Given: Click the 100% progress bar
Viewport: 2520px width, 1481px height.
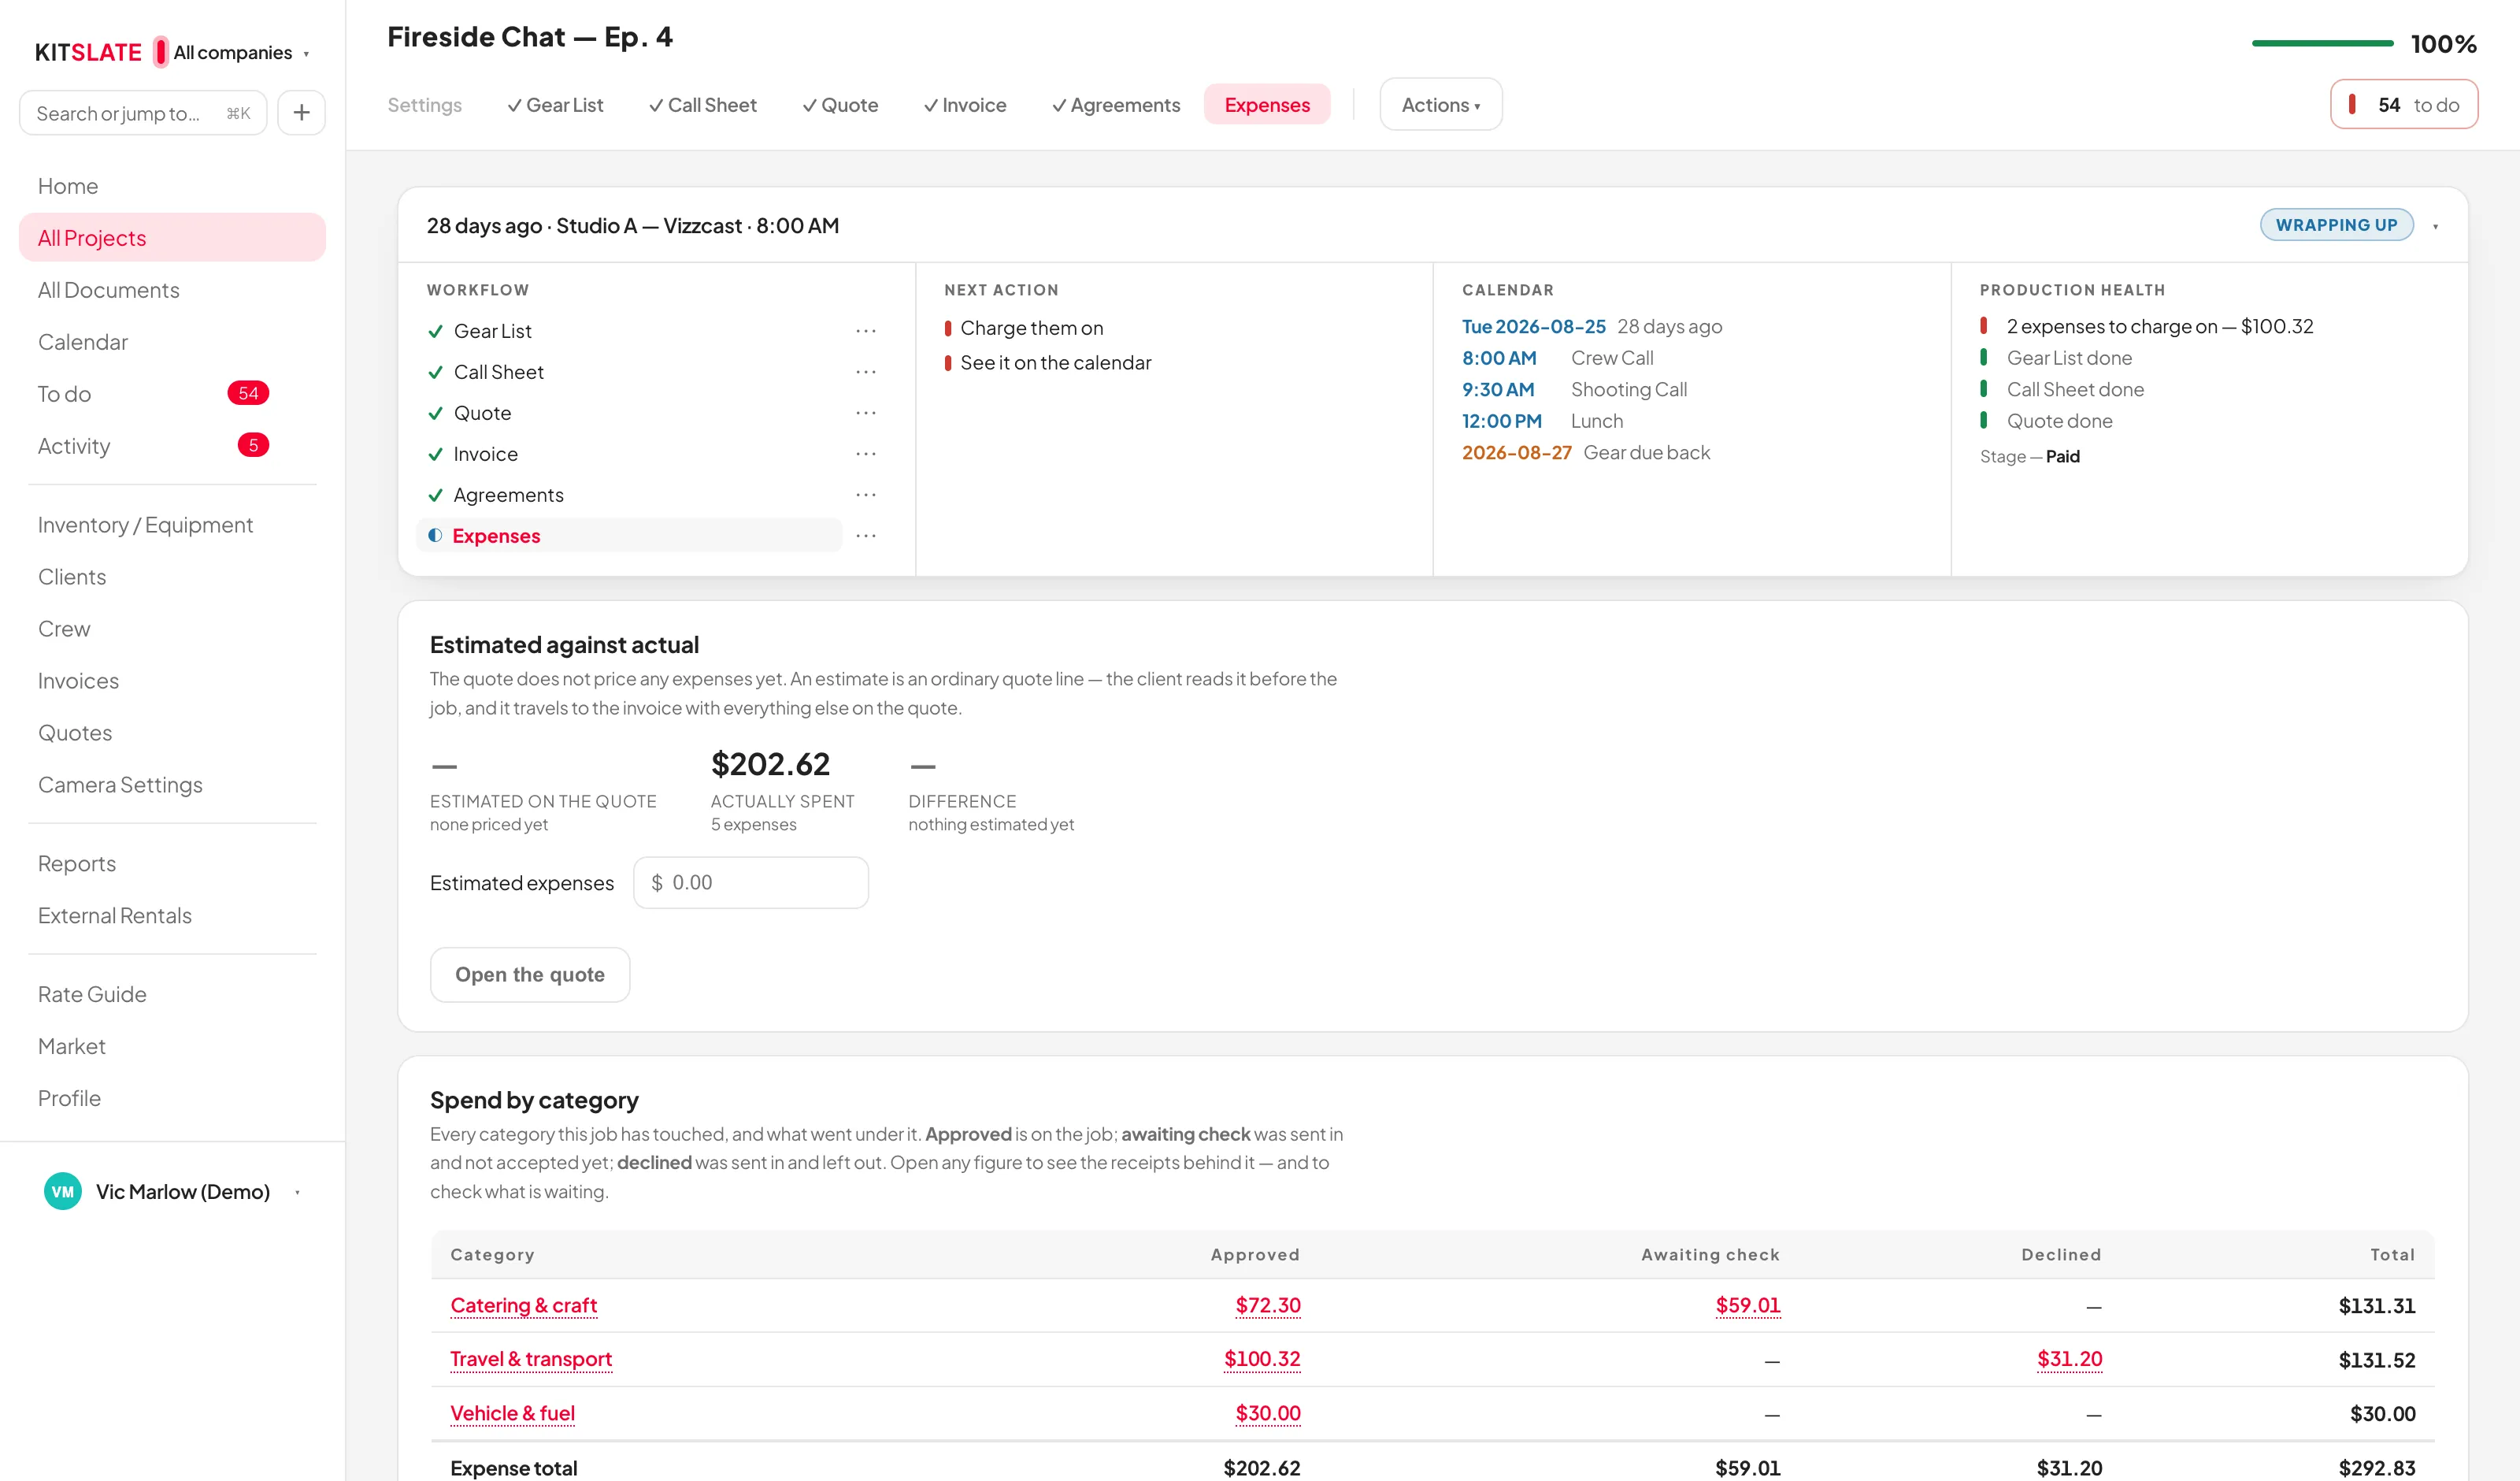Looking at the screenshot, I should 2322,43.
